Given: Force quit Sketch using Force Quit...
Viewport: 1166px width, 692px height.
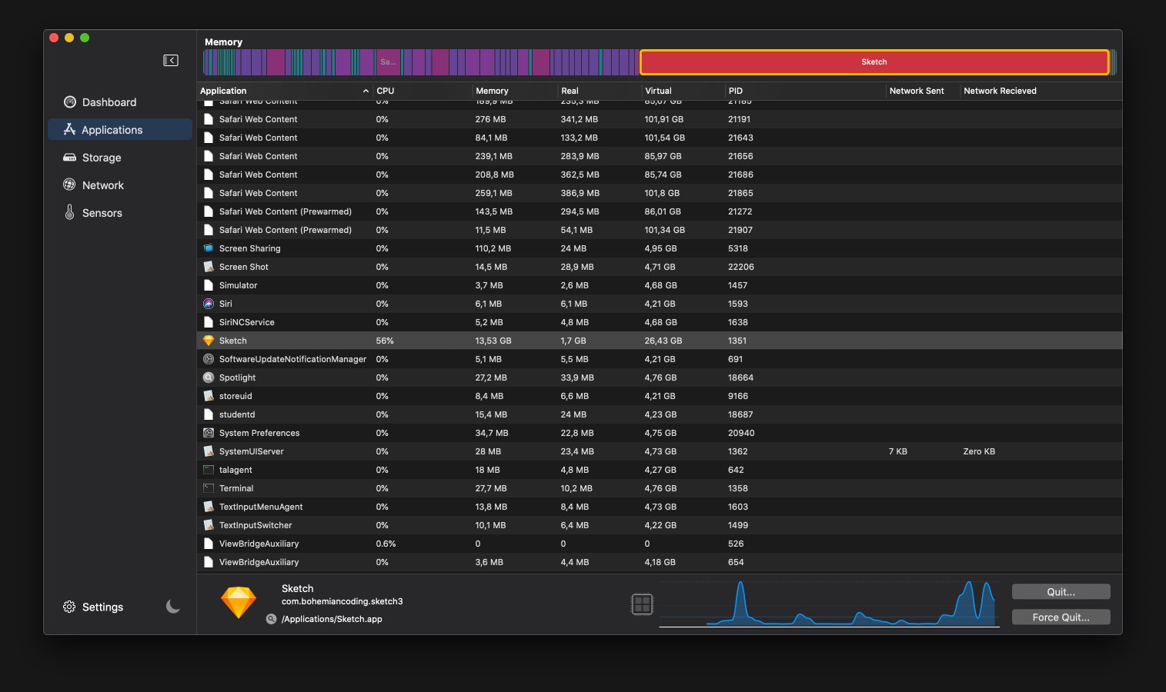Looking at the screenshot, I should point(1061,617).
